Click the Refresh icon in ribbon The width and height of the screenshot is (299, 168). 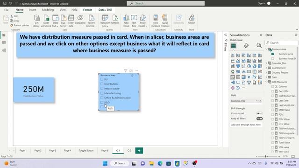pyautogui.click(x=115, y=18)
